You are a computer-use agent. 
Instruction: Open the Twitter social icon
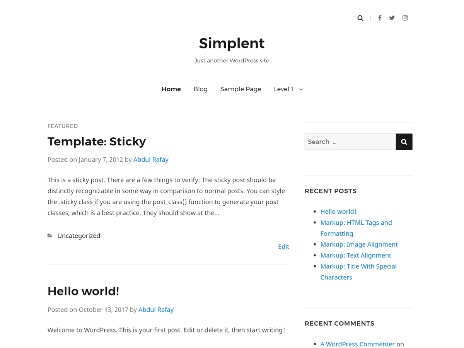click(x=392, y=18)
